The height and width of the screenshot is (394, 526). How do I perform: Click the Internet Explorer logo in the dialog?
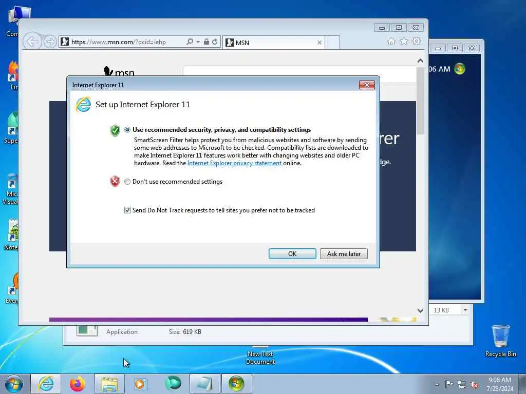click(x=83, y=105)
